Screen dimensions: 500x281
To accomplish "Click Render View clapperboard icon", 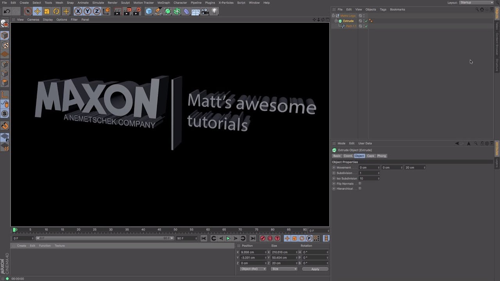I will pos(118,11).
